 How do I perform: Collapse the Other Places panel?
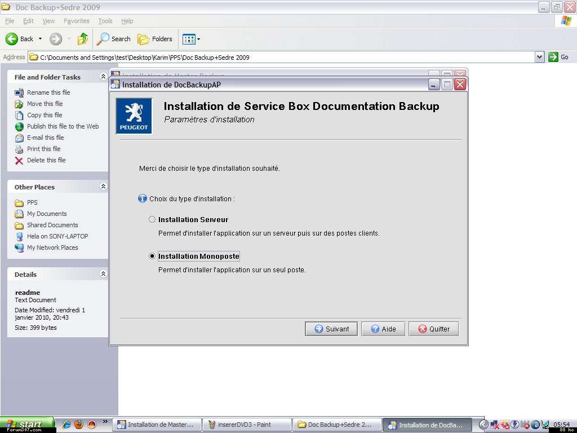coord(104,186)
